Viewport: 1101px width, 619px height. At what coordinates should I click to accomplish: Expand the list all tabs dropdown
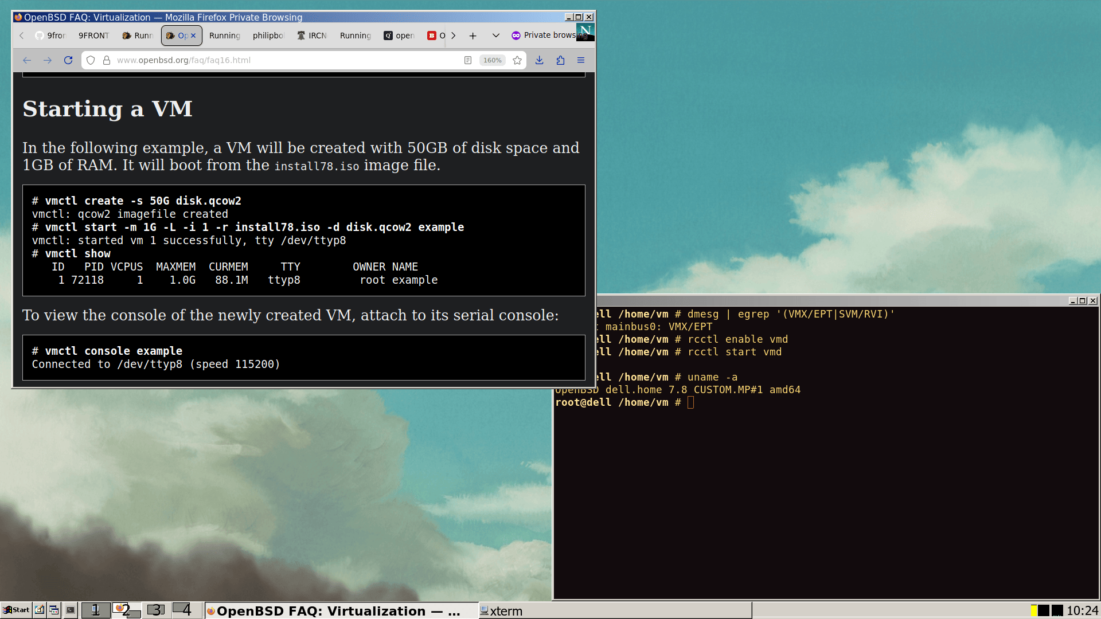tap(495, 36)
